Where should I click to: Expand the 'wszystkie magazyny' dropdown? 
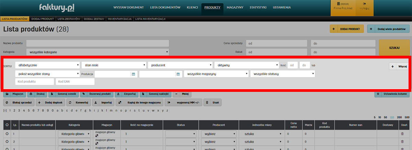(x=216, y=74)
